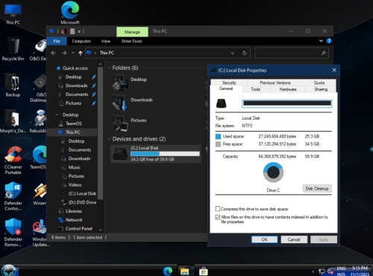Click the drive label text field
The width and height of the screenshot is (373, 276).
click(287, 103)
